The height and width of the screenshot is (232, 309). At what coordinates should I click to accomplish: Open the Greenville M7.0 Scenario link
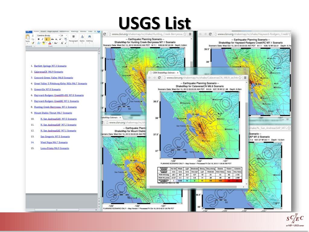(x=47, y=89)
